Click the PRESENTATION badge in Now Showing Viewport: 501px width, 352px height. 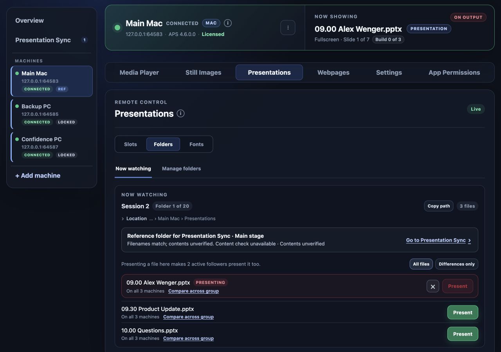429,29
